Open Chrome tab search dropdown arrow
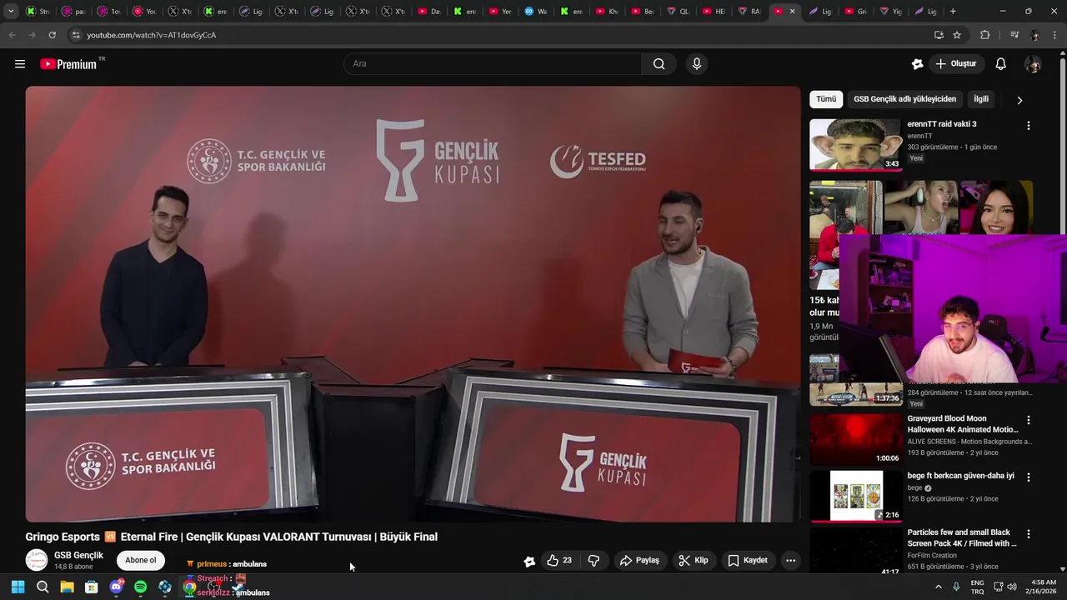1067x600 pixels. 11,11
